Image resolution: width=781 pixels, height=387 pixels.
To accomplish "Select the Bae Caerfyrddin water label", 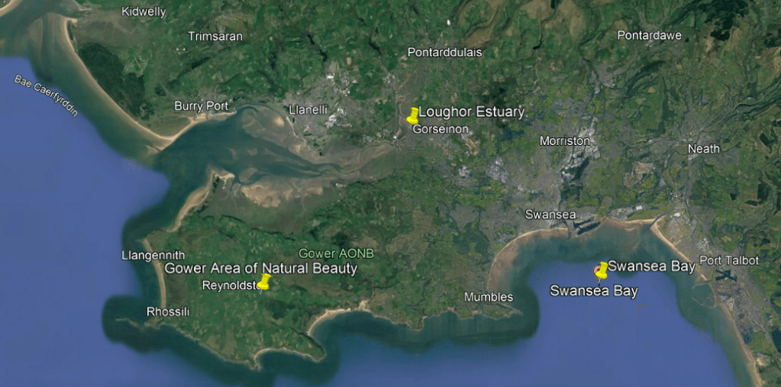I will 46,95.
